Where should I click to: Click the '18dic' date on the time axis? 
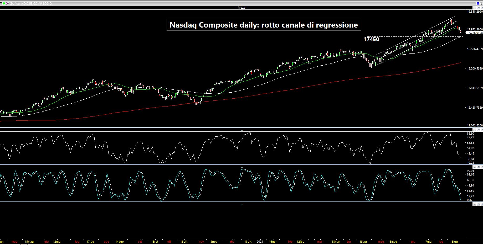pyautogui.click(x=248, y=242)
